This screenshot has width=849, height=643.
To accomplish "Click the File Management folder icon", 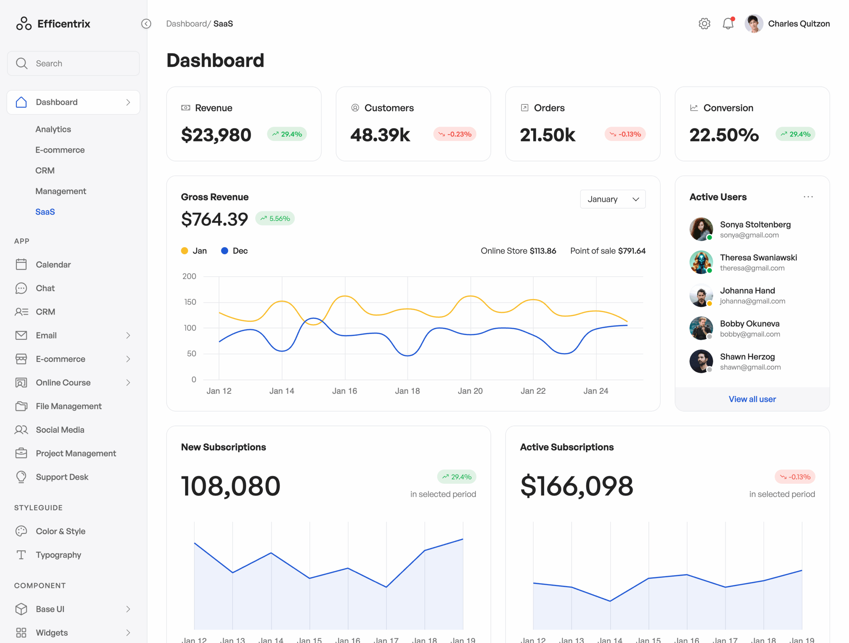I will click(21, 406).
